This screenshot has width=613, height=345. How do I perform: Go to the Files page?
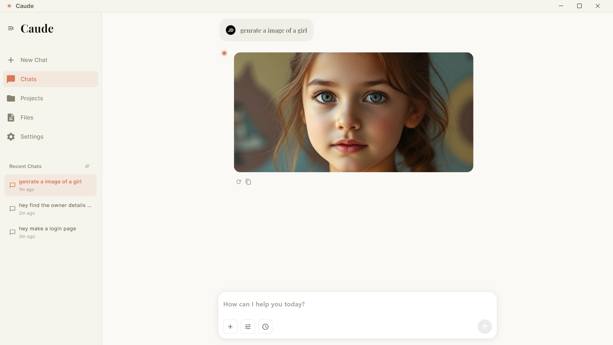pyautogui.click(x=26, y=118)
